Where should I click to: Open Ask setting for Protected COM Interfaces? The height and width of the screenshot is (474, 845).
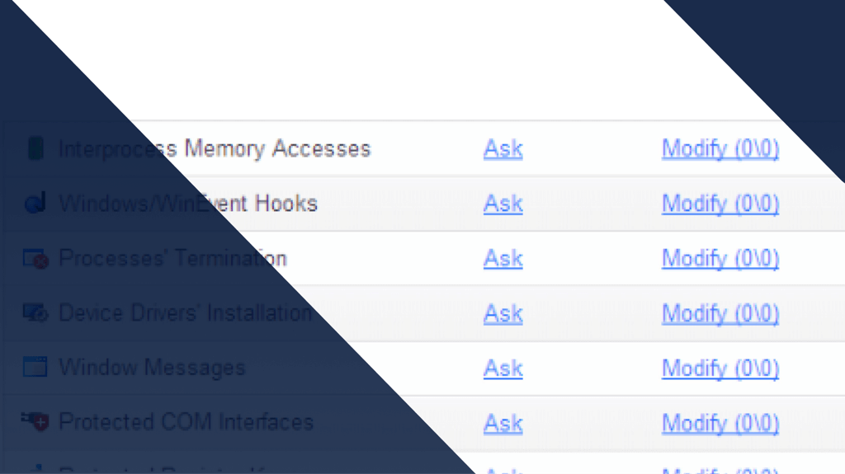click(x=503, y=424)
